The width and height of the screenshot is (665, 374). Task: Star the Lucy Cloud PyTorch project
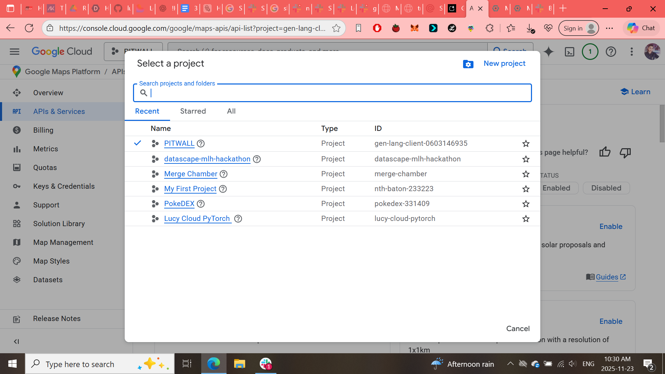tap(526, 219)
